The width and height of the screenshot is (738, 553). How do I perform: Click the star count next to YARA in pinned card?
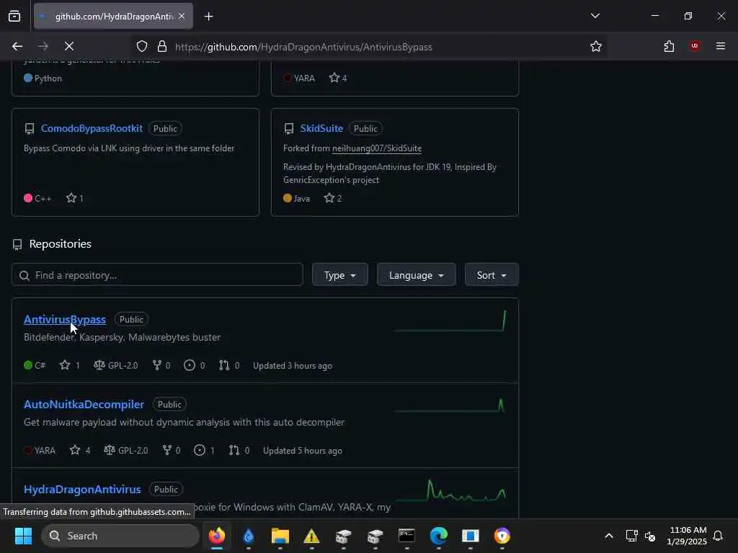point(338,78)
